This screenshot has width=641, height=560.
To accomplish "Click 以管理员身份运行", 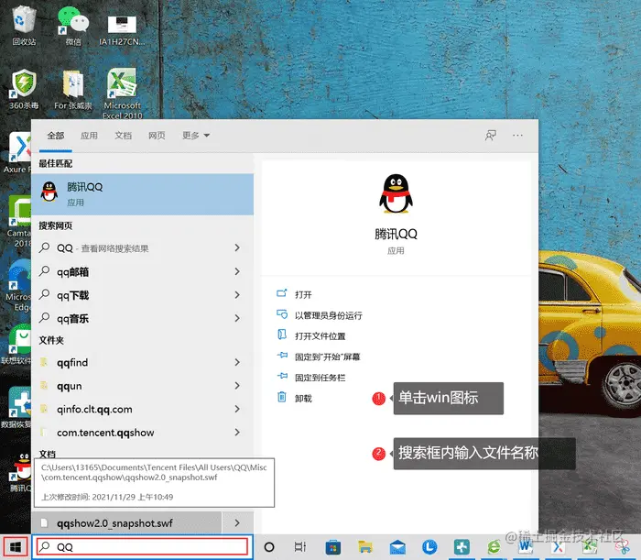I will [329, 315].
